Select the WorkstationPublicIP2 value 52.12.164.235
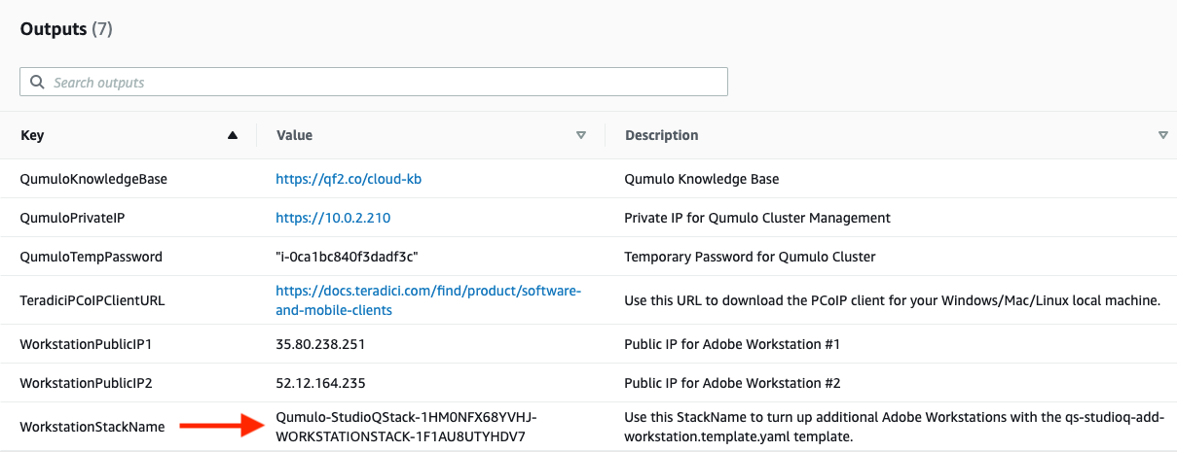The width and height of the screenshot is (1177, 452). [320, 383]
